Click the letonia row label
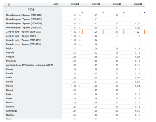The image size is (156, 122). [9, 103]
